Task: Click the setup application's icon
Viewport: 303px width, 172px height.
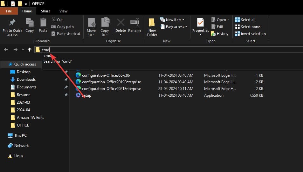Action: (78, 95)
